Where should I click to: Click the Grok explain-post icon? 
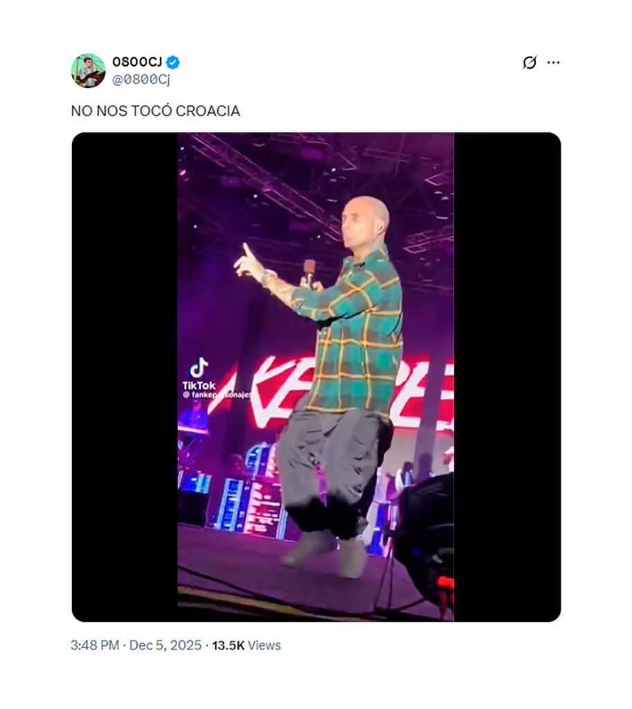(x=530, y=62)
